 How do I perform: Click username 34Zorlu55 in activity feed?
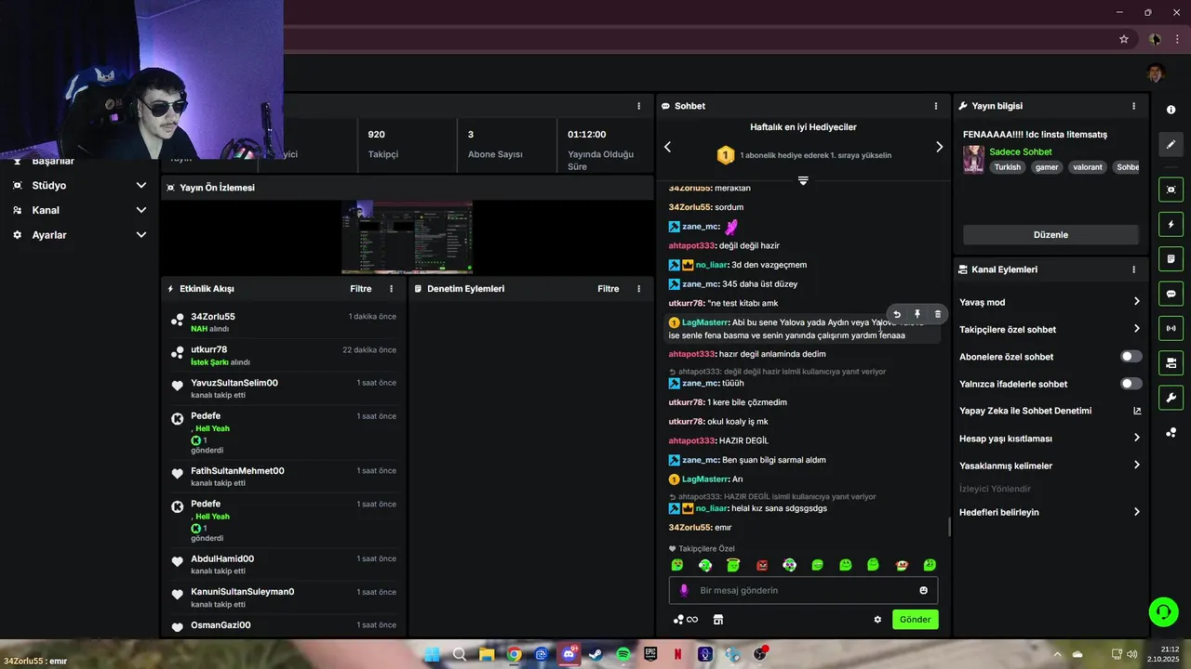(x=213, y=317)
